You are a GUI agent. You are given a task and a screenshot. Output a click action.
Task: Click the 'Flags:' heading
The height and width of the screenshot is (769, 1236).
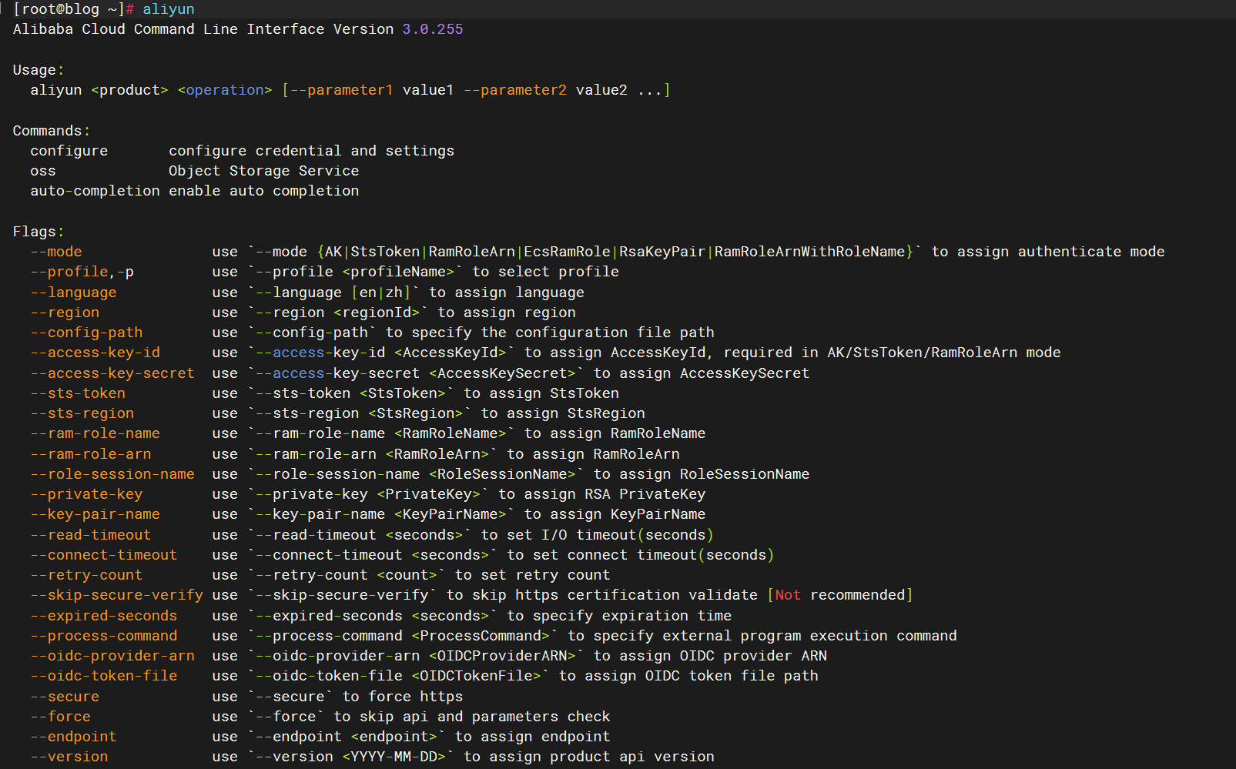[39, 232]
